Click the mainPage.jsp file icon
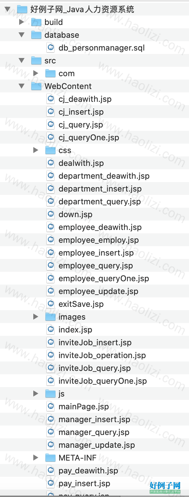 50,407
